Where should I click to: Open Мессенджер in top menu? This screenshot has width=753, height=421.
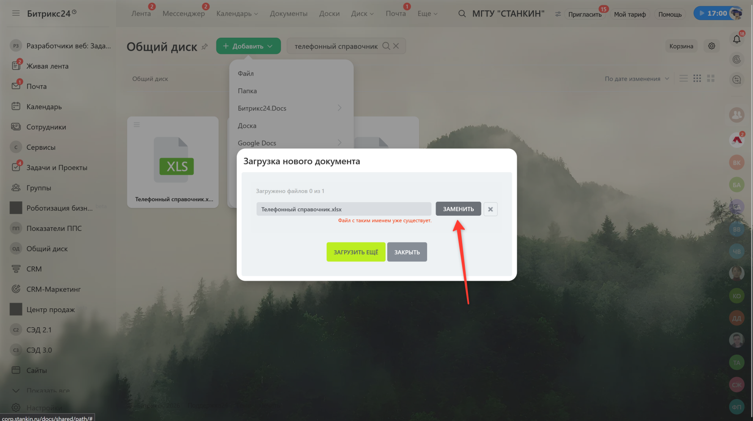click(x=184, y=14)
